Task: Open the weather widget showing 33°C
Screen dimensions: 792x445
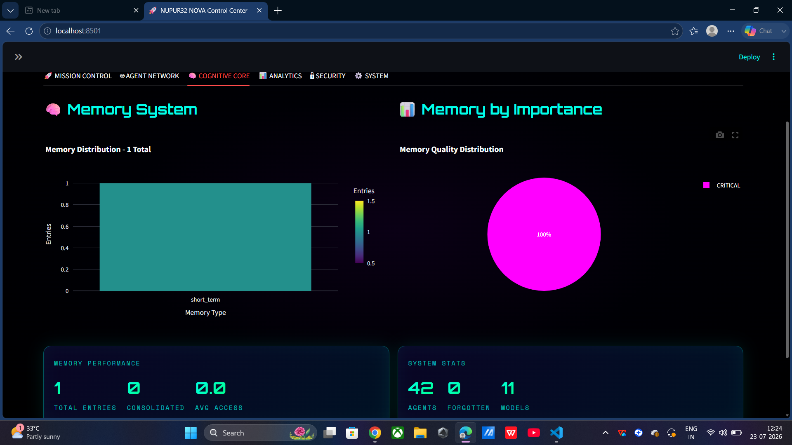Action: tap(35, 433)
